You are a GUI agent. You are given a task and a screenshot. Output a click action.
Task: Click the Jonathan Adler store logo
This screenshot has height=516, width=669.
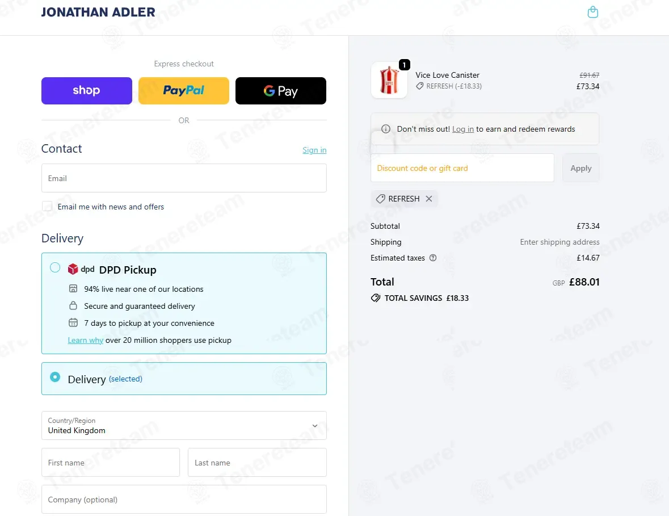pyautogui.click(x=98, y=12)
